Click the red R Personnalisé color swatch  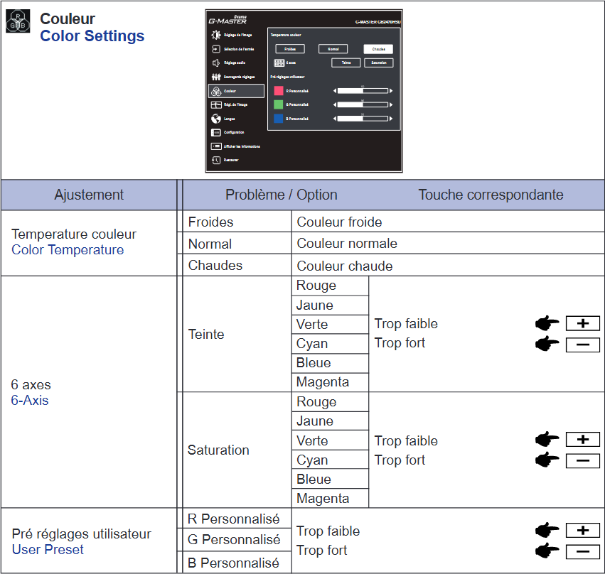[x=279, y=91]
